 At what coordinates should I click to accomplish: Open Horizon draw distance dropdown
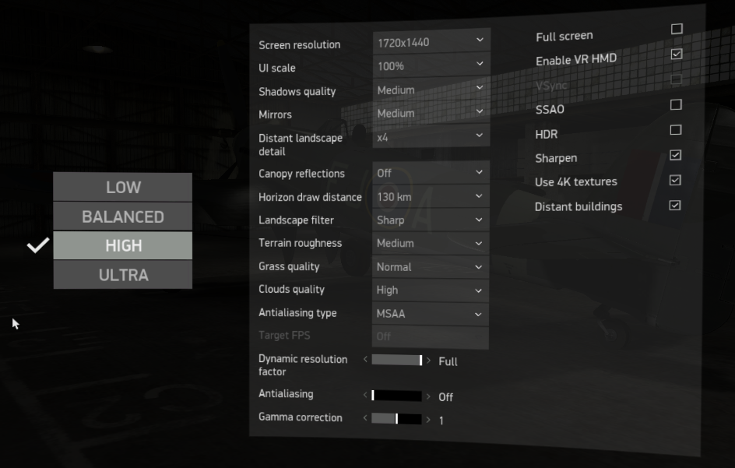pos(431,196)
